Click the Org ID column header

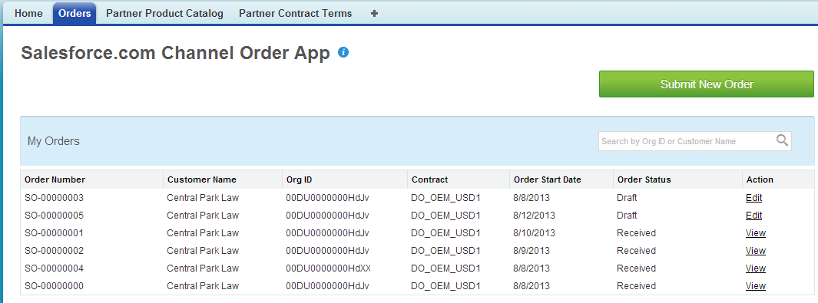[299, 179]
